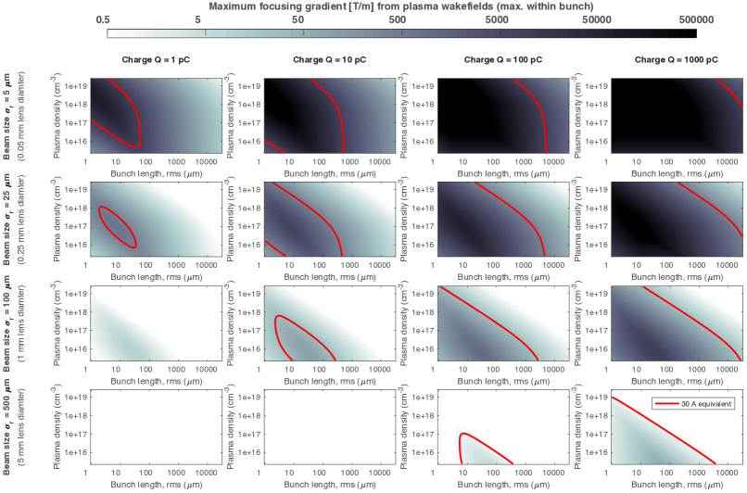Screen dimensions: 747x493
Task: Click the column title 'Charge Q = 1000 pC'
Action: (x=676, y=59)
